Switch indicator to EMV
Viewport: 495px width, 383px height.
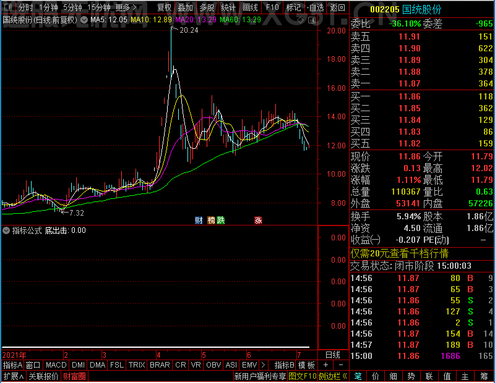pos(249,365)
